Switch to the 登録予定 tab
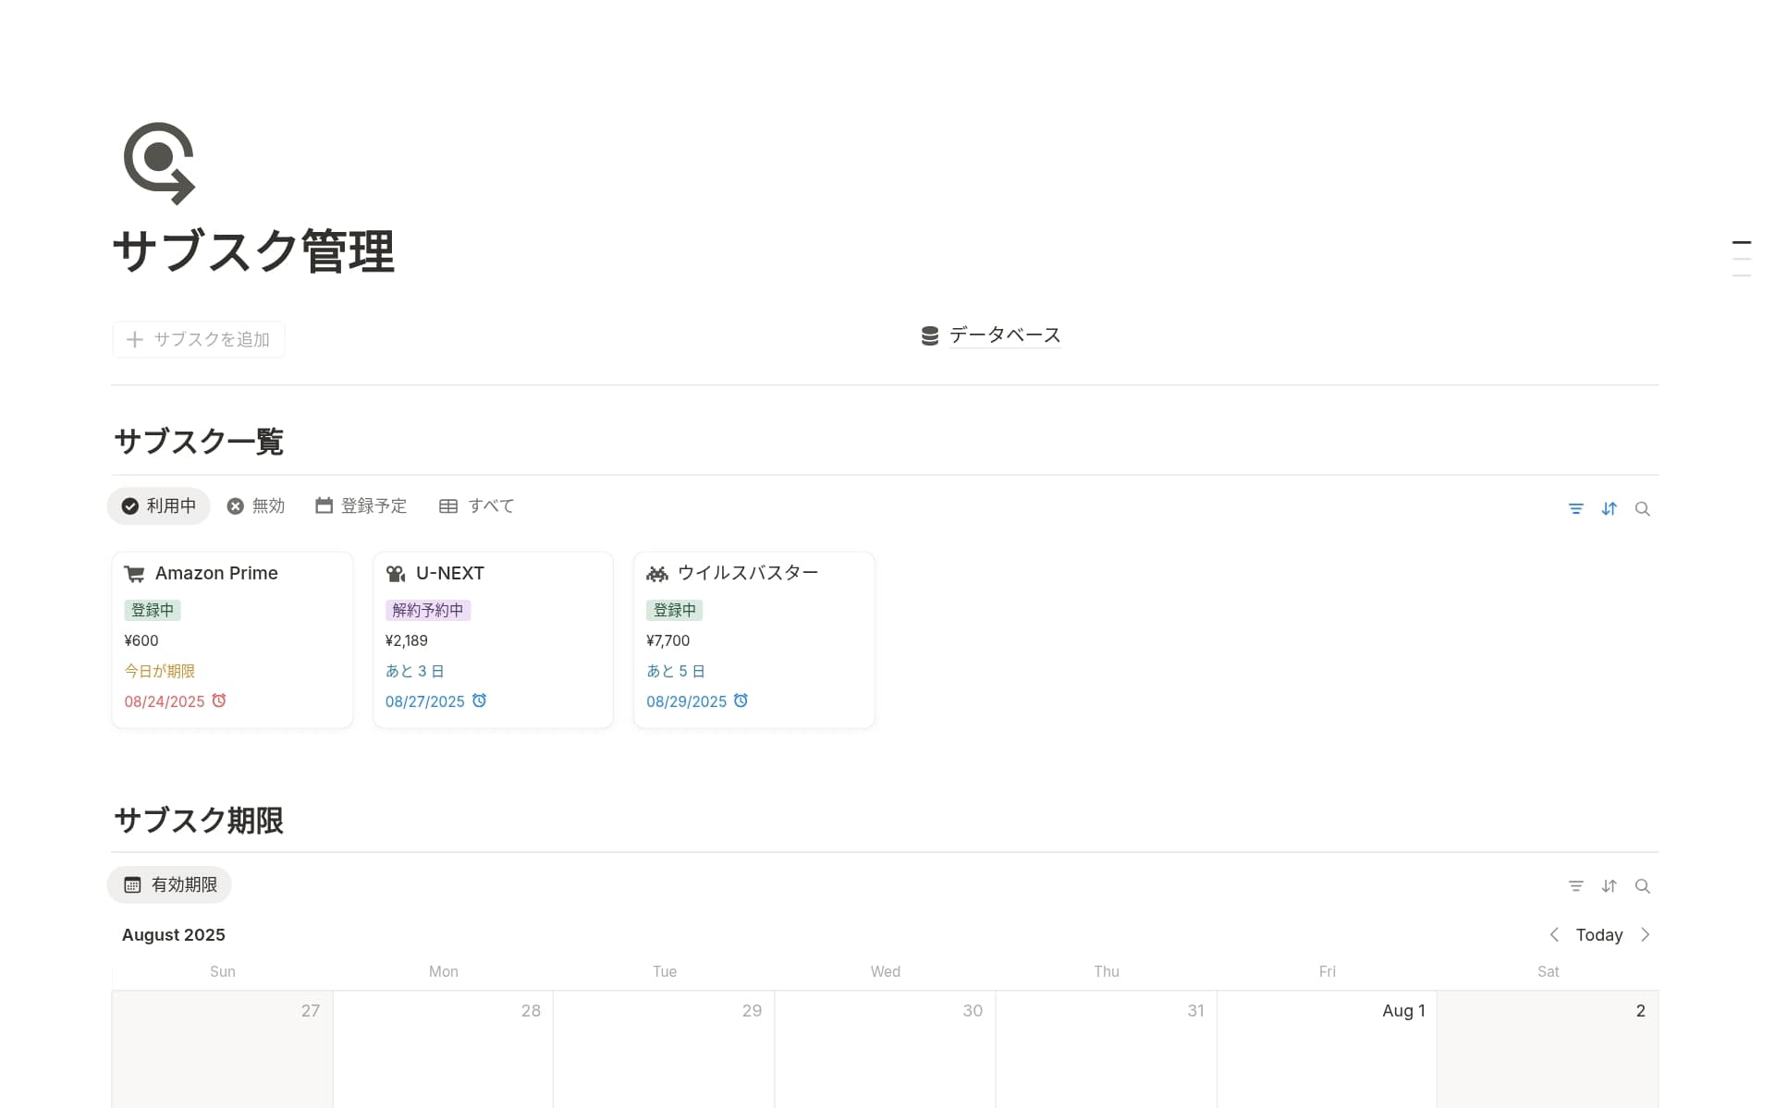 pos(361,505)
